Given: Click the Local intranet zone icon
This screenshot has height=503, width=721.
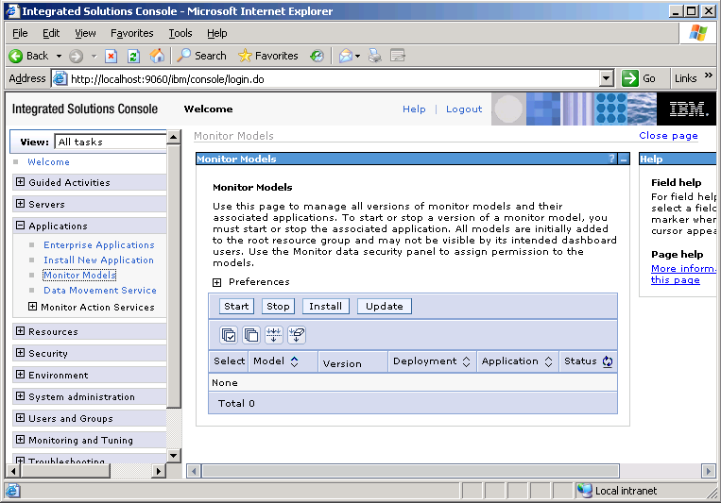Looking at the screenshot, I should coord(584,490).
